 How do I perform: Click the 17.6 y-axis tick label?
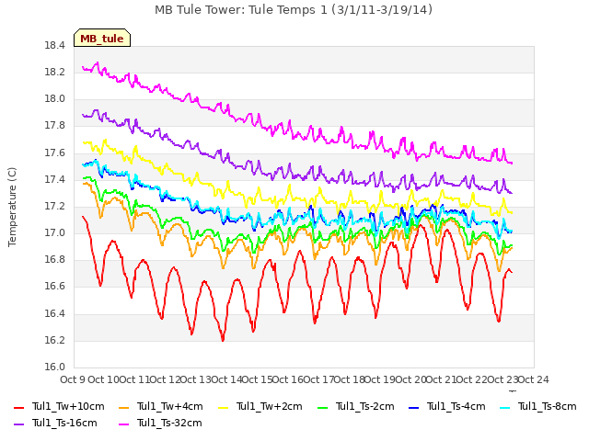[55, 153]
